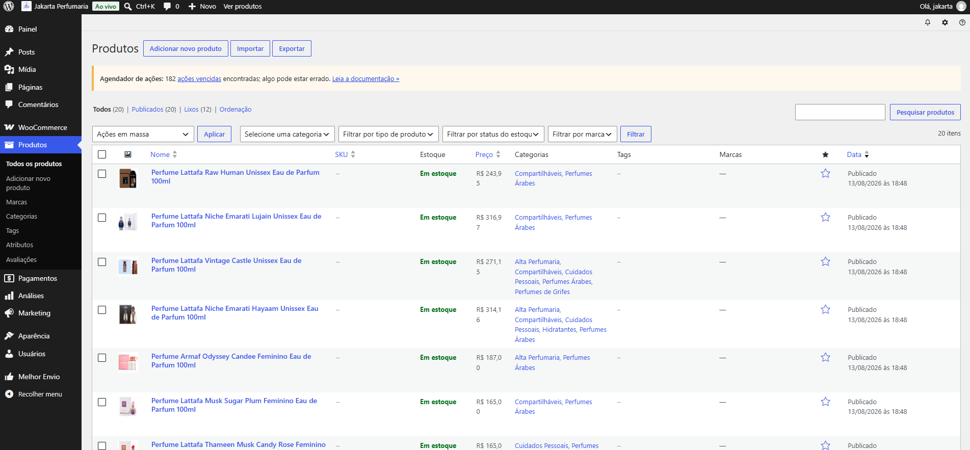Image resolution: width=970 pixels, height=450 pixels.
Task: Open the help question mark icon
Action: click(x=962, y=22)
